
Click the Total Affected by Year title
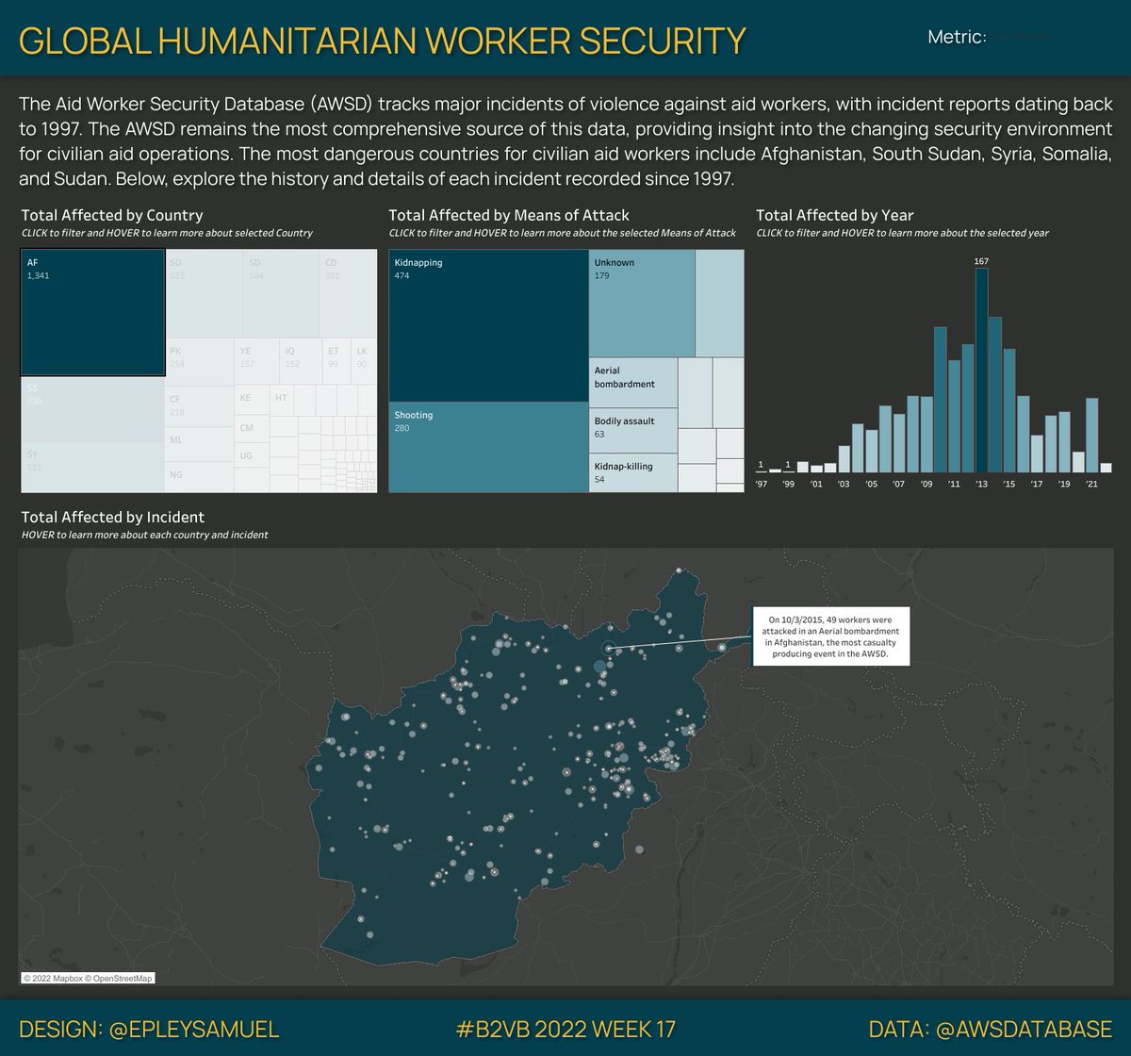click(835, 216)
